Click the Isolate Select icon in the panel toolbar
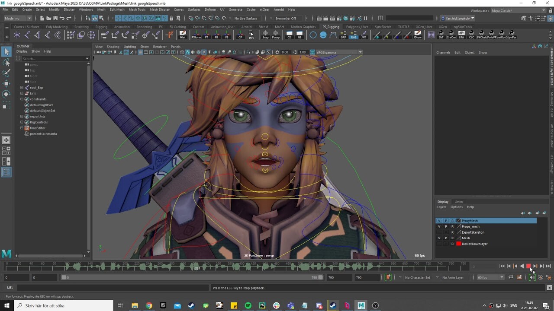Viewport: 554px width, 311px height. point(249,52)
